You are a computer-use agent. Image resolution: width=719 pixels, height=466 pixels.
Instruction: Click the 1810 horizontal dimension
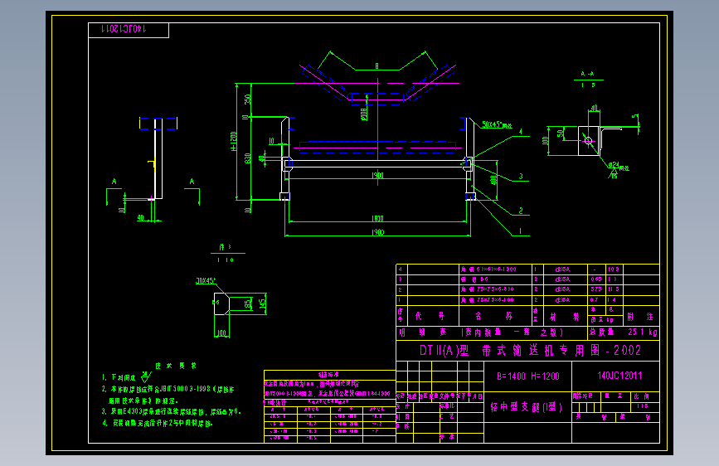[377, 218]
